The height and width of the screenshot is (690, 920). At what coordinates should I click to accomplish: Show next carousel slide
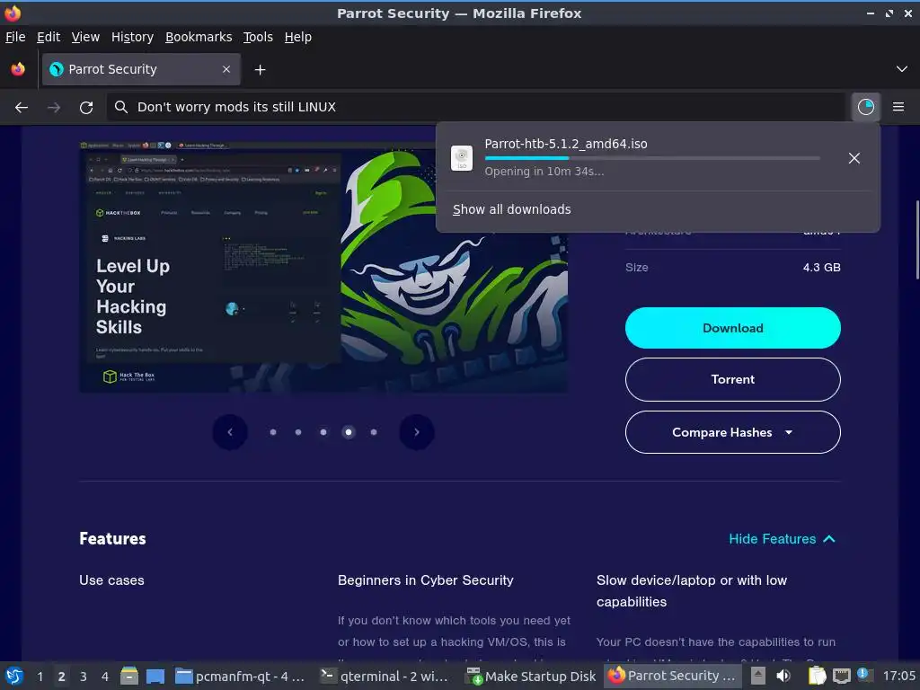tap(417, 432)
